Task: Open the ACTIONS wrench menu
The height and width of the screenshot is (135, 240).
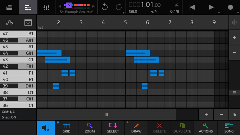Action: [x=206, y=128]
